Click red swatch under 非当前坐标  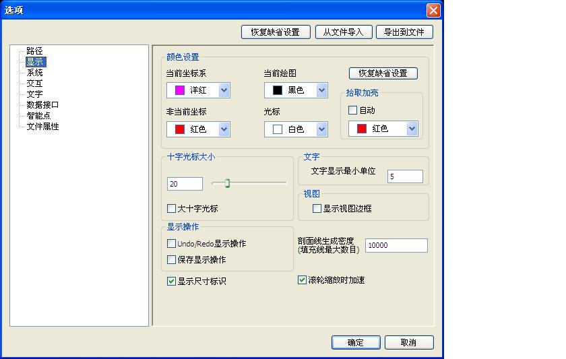pos(180,129)
